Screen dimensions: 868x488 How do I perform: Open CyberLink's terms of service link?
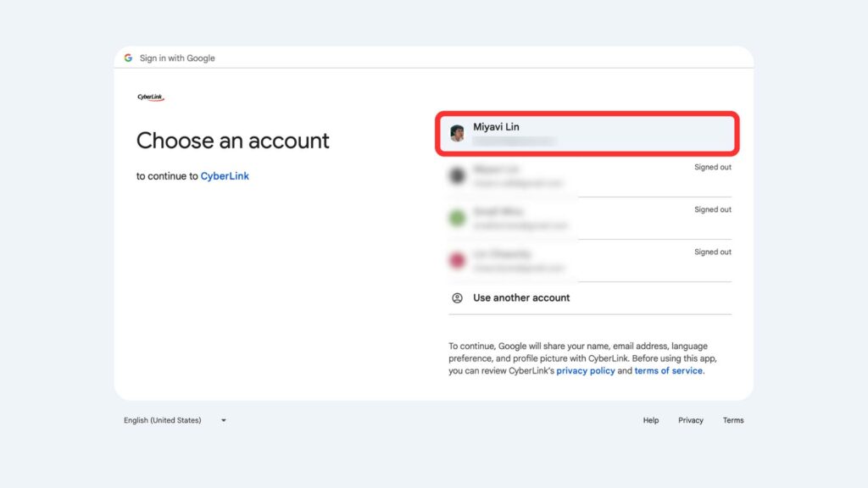click(x=668, y=371)
